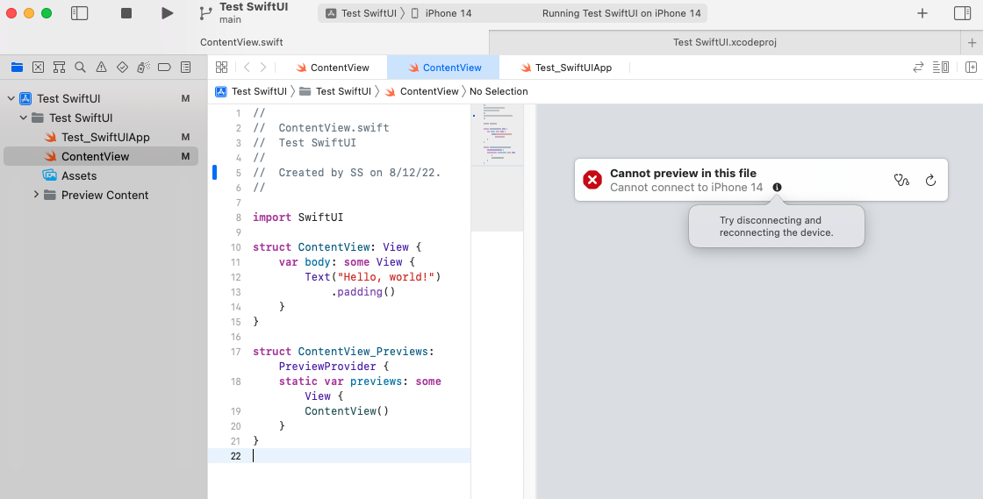Click the code review arrows icon

click(x=918, y=67)
